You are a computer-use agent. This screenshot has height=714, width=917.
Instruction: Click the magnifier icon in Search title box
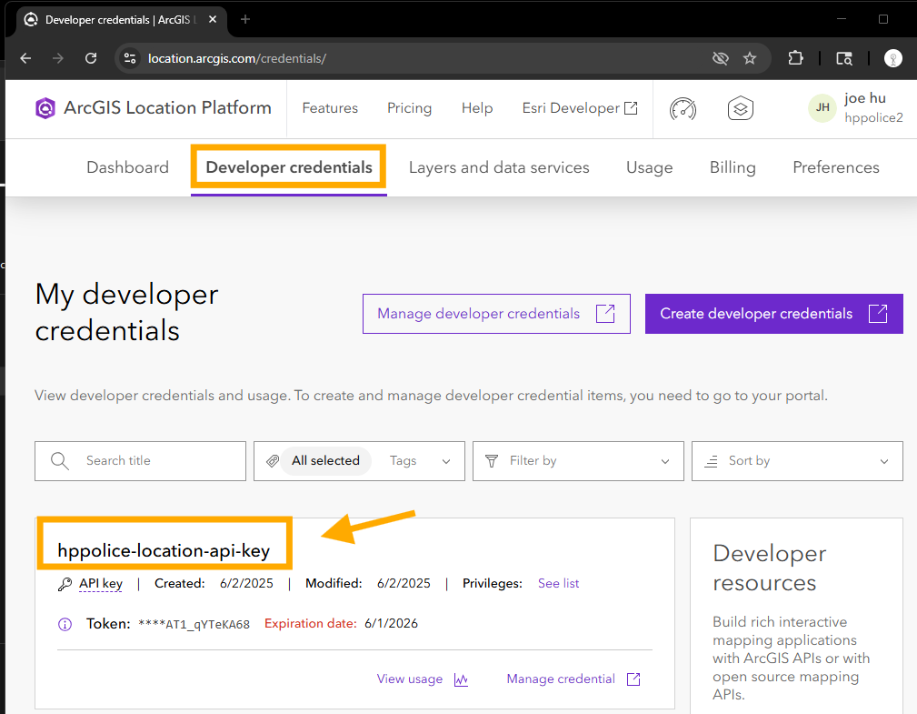click(60, 461)
